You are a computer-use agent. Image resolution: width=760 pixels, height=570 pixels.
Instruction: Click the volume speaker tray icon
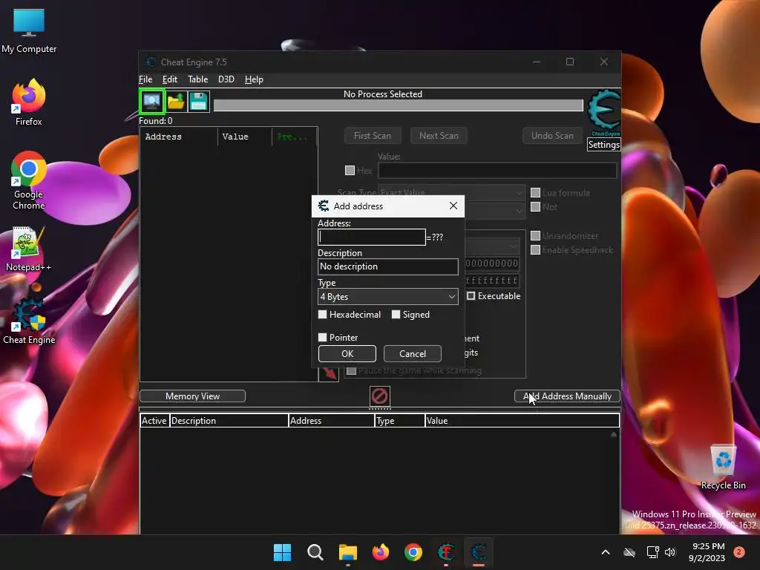(670, 552)
